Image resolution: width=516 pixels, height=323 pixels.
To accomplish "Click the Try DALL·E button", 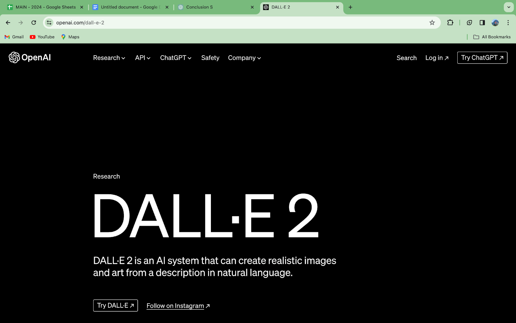I will pos(115,306).
